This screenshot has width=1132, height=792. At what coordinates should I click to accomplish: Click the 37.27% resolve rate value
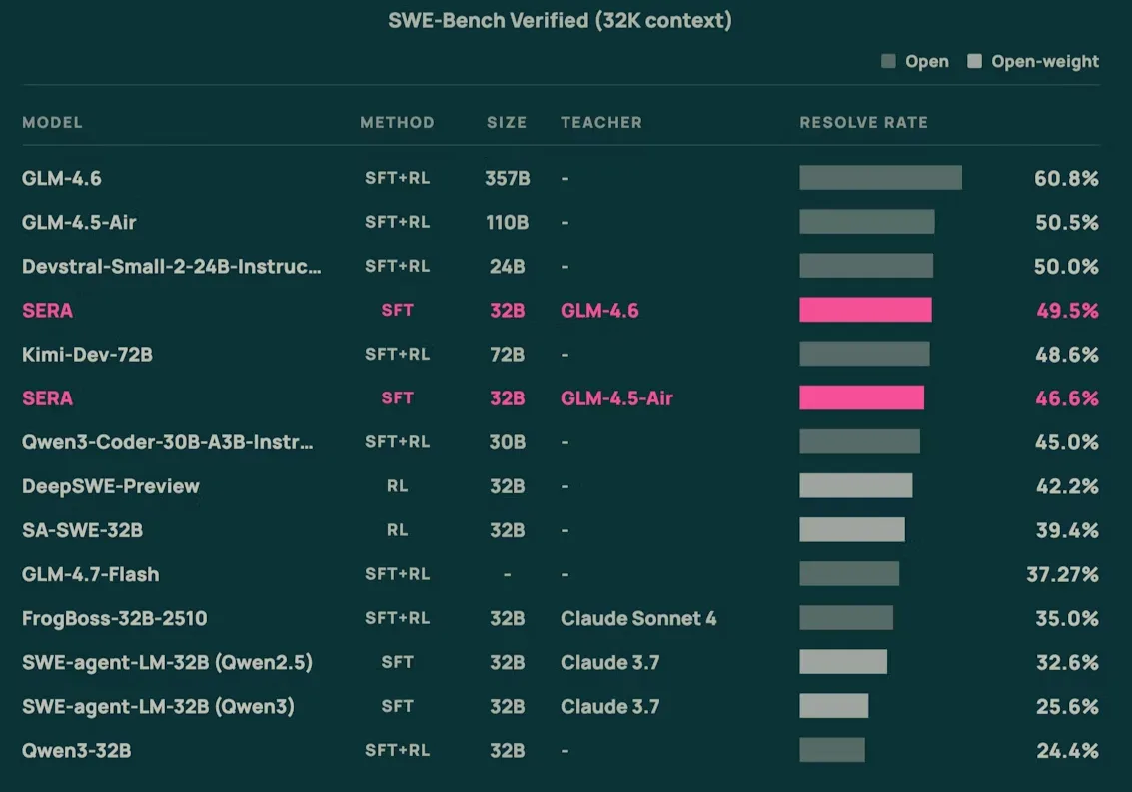click(x=1062, y=574)
